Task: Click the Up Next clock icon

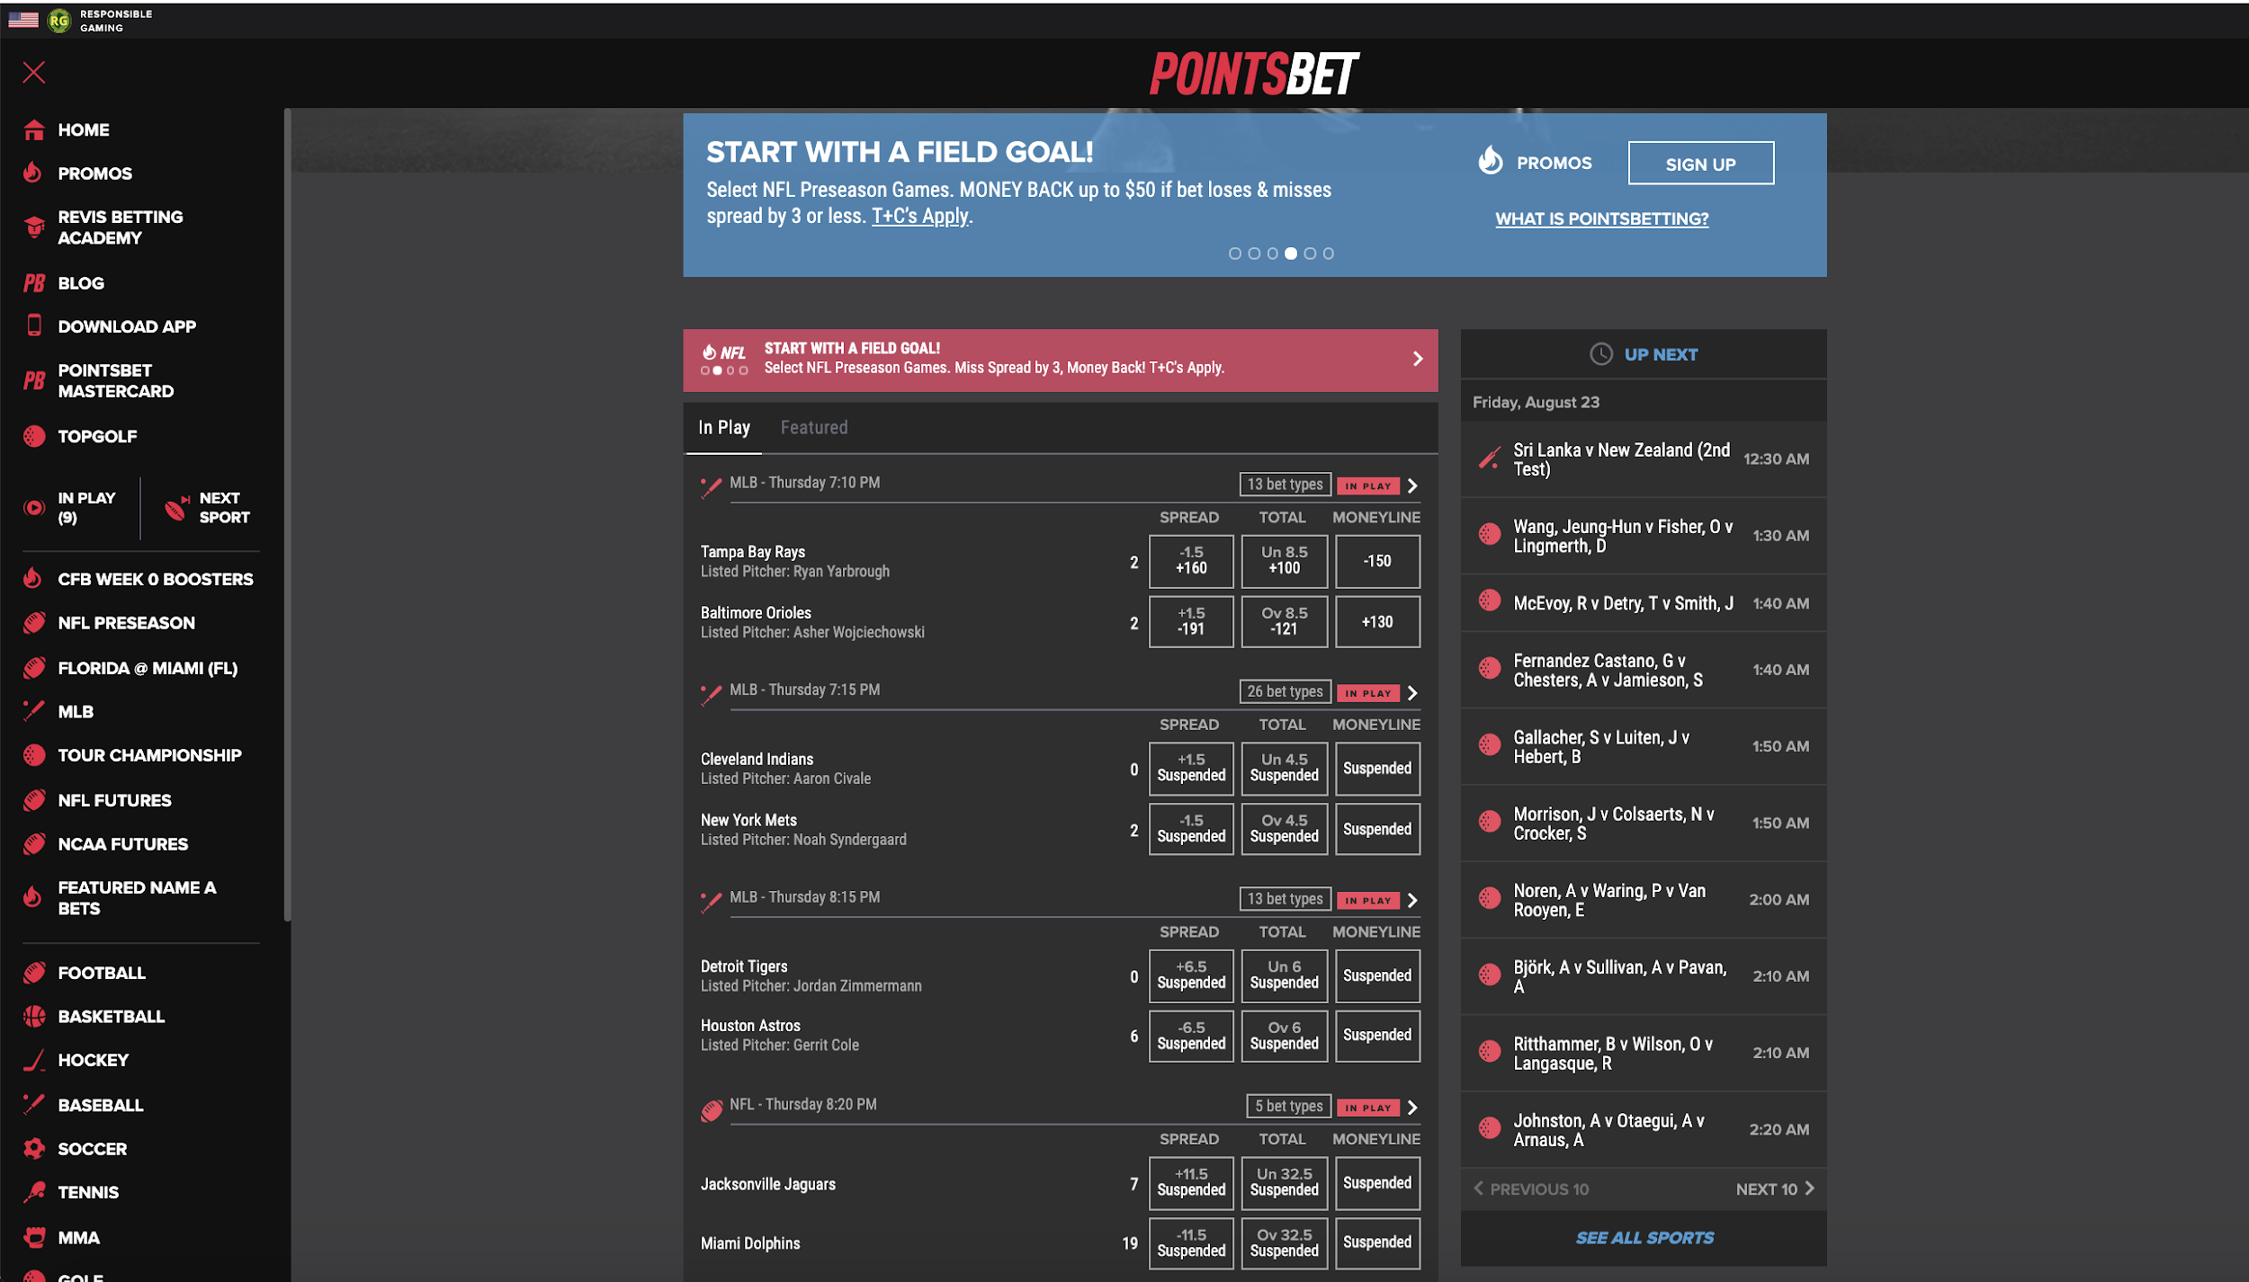Action: (x=1601, y=354)
